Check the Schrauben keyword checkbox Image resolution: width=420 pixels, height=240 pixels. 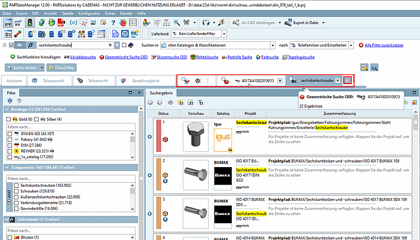click(x=16, y=191)
